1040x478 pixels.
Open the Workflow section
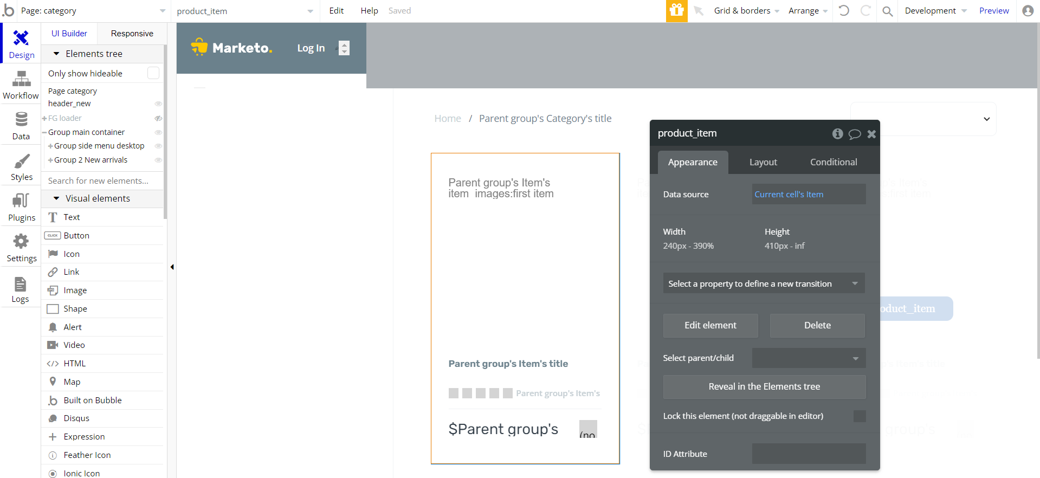[21, 85]
